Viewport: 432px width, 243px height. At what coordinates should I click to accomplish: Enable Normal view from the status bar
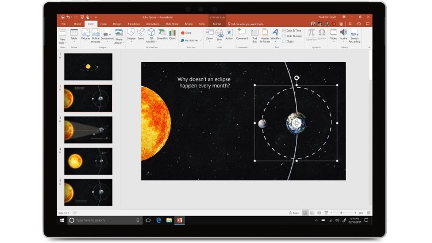[305, 213]
